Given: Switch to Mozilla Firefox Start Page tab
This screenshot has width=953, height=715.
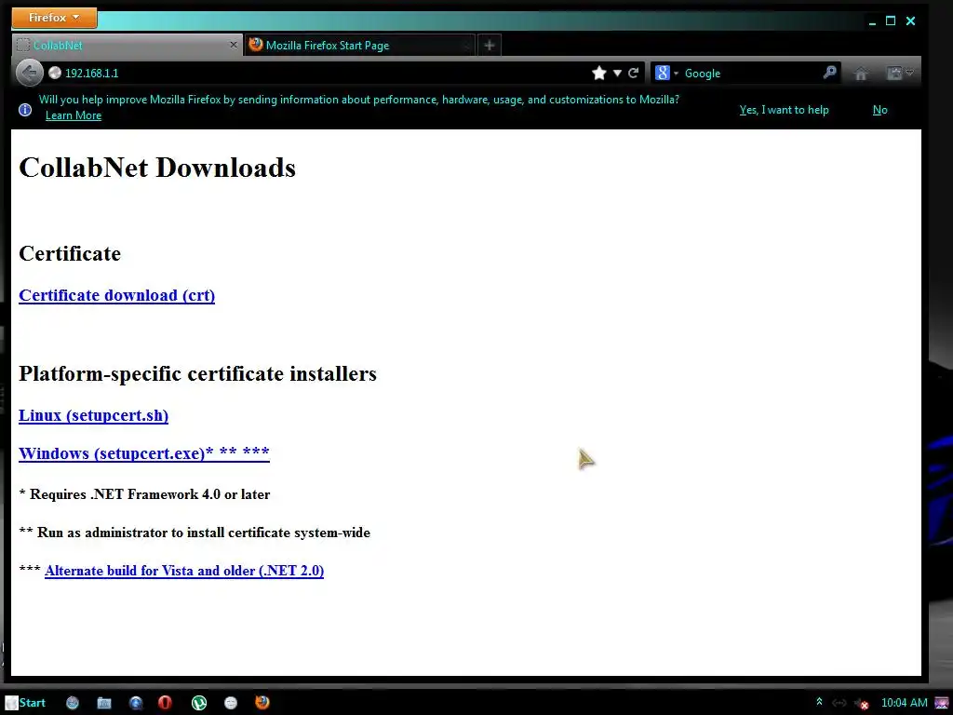Looking at the screenshot, I should click(x=358, y=45).
